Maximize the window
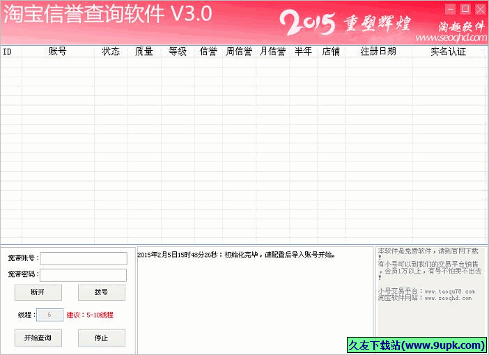 tap(465, 9)
